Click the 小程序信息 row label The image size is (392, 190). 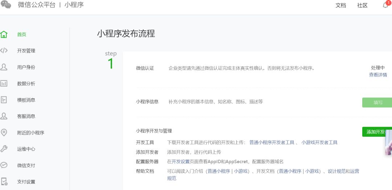(x=147, y=102)
